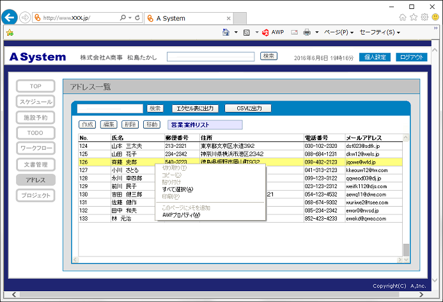
Task: Click the RSS feeds icon
Action: (247, 33)
